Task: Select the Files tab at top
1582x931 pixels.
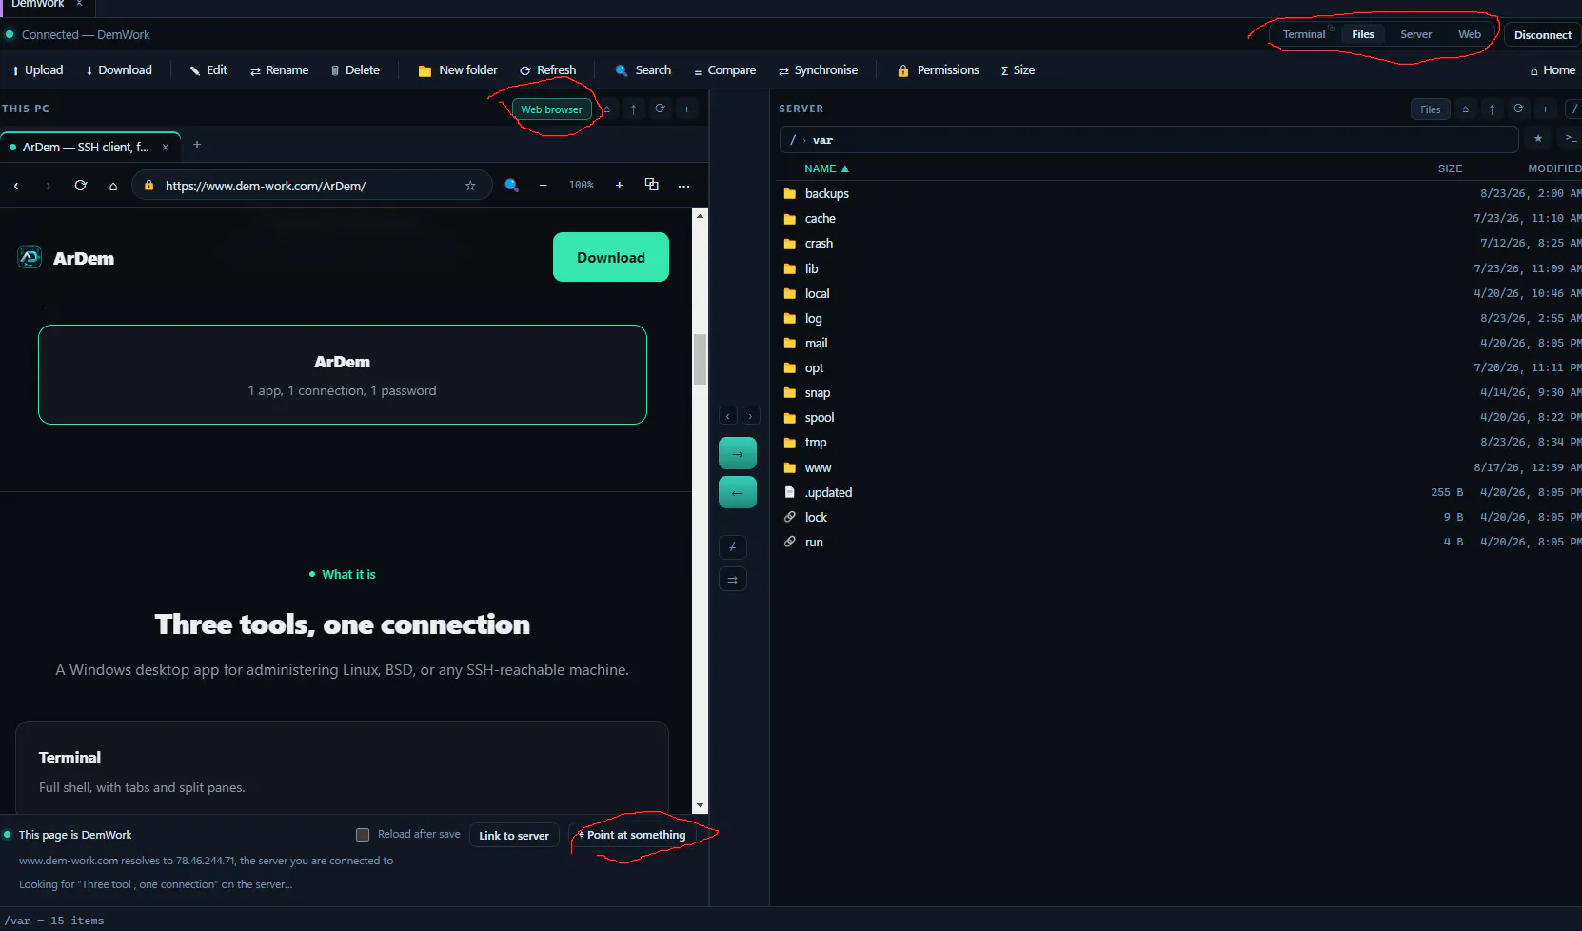Action: (1362, 34)
